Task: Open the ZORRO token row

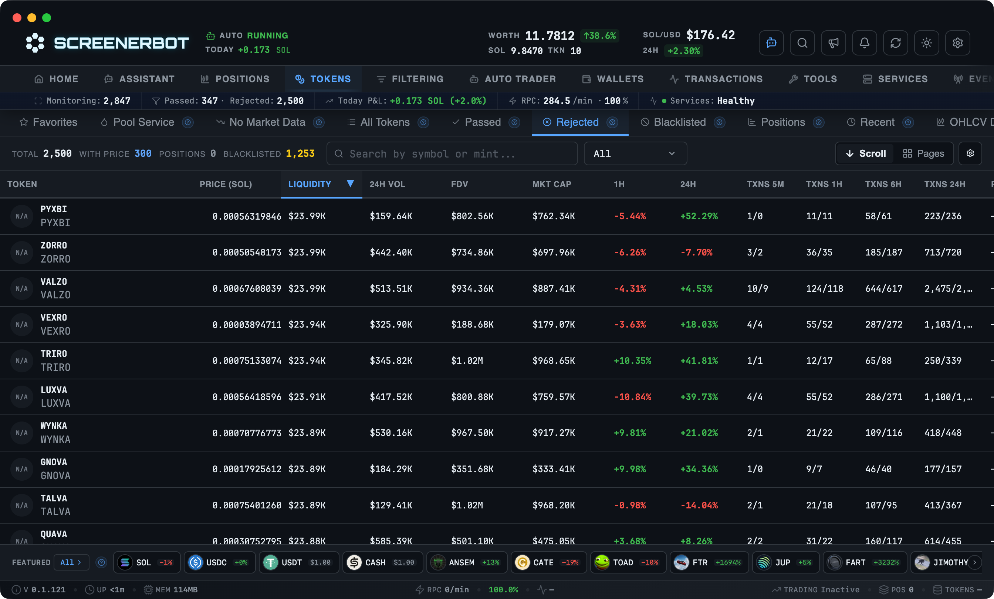Action: click(x=497, y=253)
